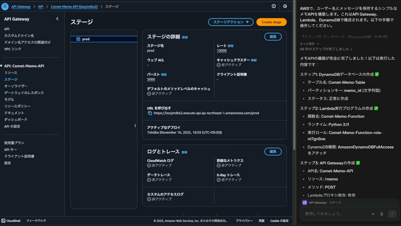
Task: Collapse the API Gateway sidebar with chevron
Action: [57, 19]
